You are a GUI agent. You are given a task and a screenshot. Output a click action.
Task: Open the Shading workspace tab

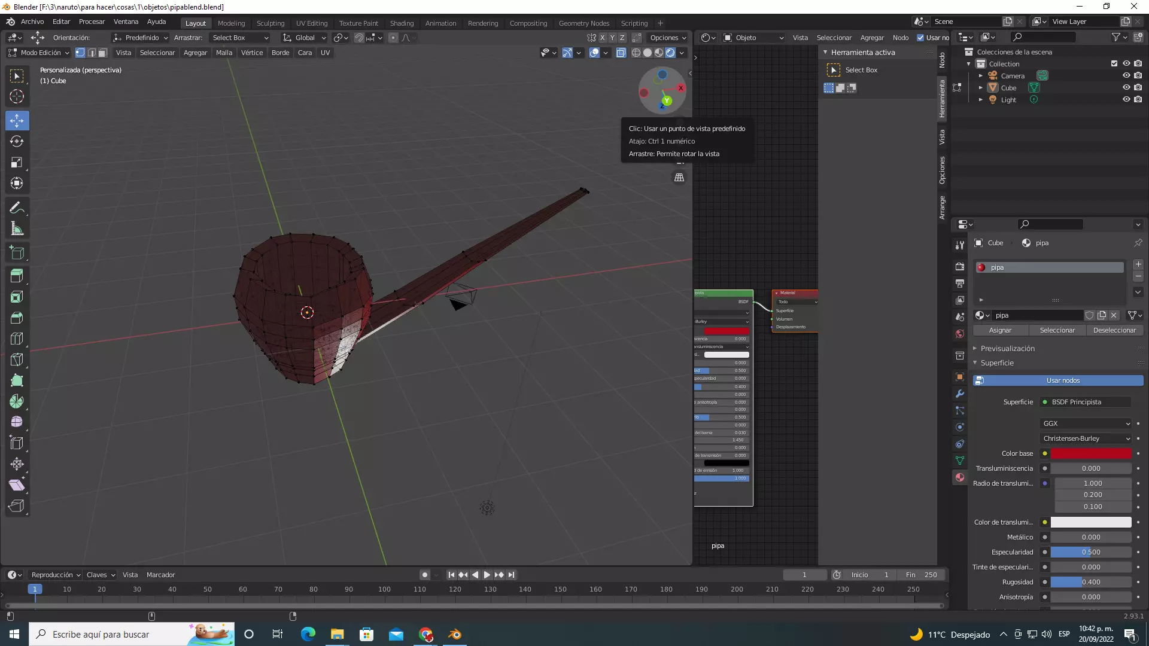(x=402, y=23)
